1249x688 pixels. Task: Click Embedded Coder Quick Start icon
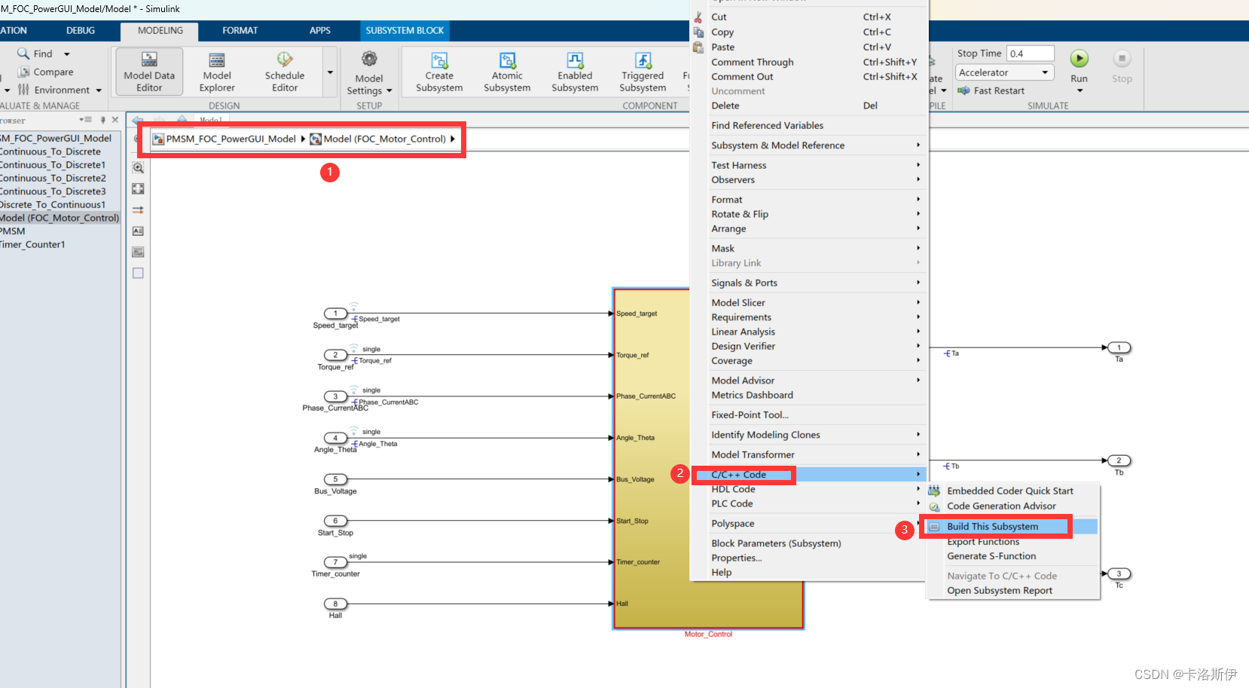934,491
